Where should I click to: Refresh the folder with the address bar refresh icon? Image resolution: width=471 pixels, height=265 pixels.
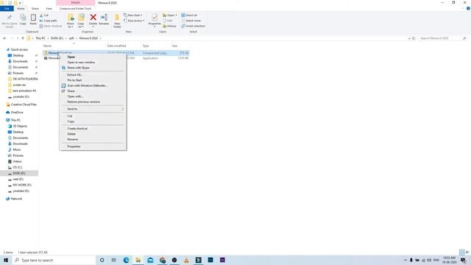coord(414,38)
